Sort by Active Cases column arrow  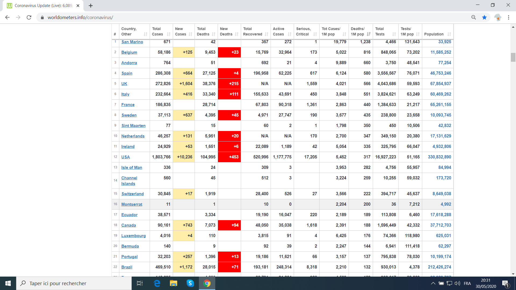[x=289, y=34]
